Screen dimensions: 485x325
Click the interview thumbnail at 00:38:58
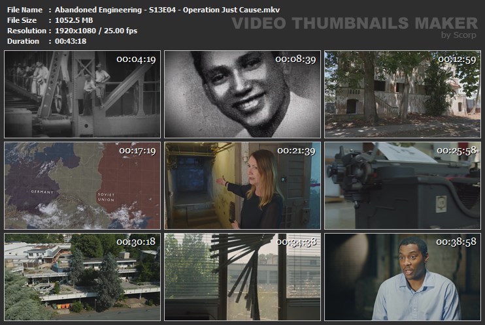(x=403, y=277)
